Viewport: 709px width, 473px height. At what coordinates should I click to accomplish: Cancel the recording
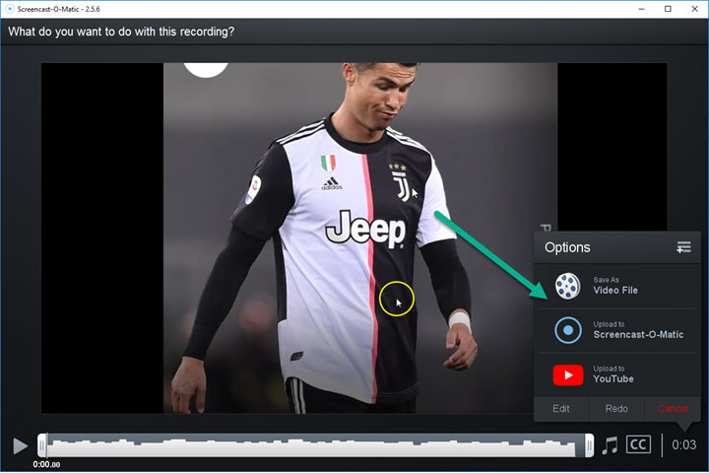[x=673, y=409]
